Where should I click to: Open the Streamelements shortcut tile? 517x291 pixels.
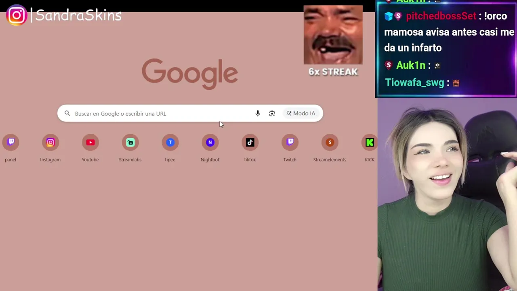point(330,148)
